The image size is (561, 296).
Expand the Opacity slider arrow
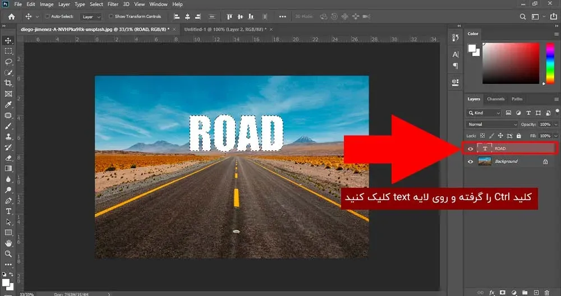point(556,124)
